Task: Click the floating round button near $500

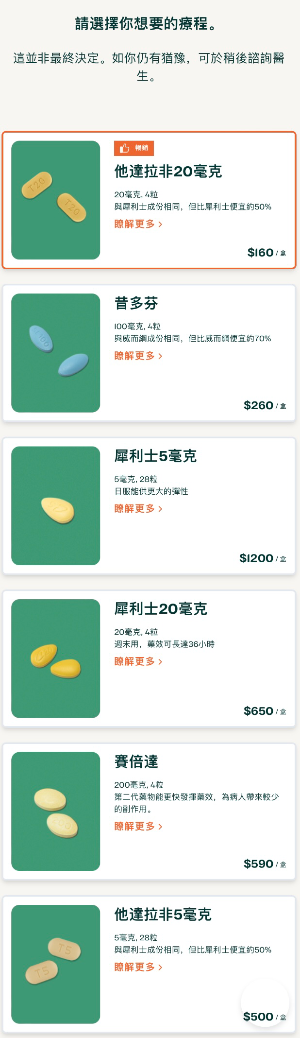Action: coord(265,1002)
